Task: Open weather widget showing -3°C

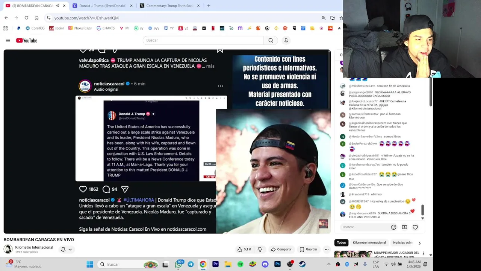Action: [x=24, y=264]
